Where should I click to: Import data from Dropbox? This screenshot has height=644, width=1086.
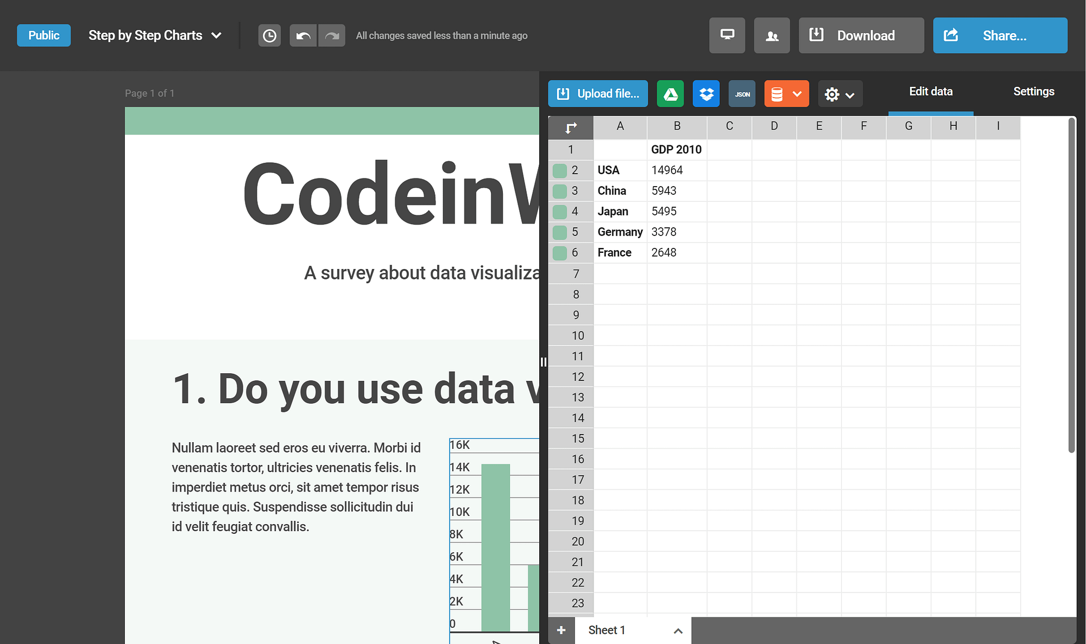[706, 94]
